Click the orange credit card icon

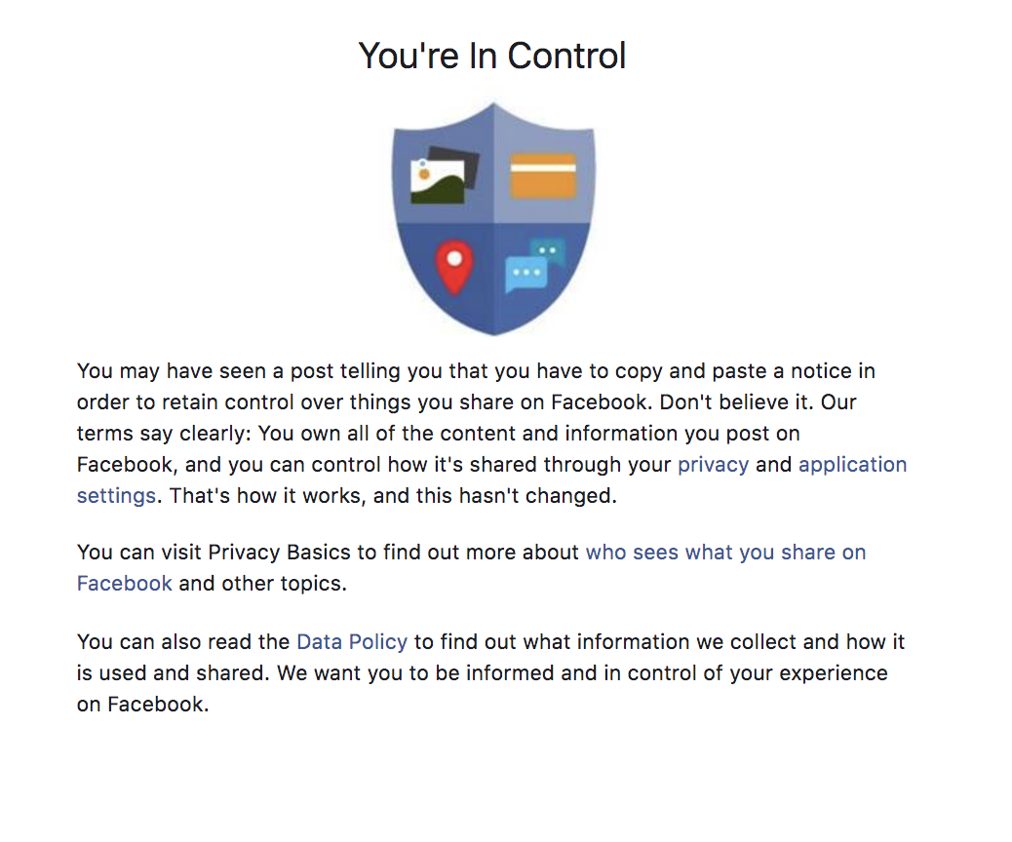coord(543,175)
